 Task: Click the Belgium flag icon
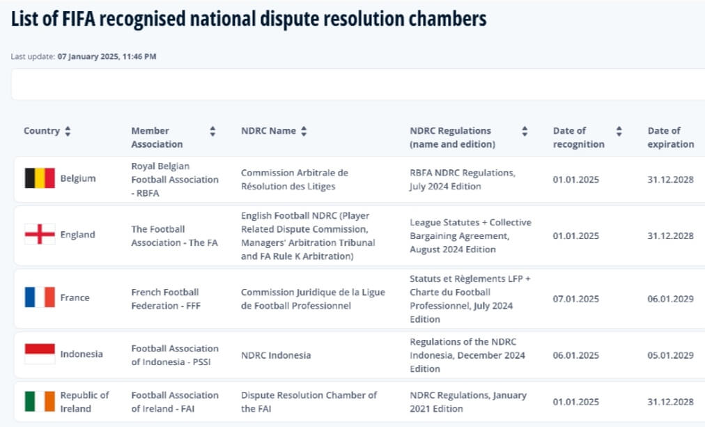[x=40, y=178]
